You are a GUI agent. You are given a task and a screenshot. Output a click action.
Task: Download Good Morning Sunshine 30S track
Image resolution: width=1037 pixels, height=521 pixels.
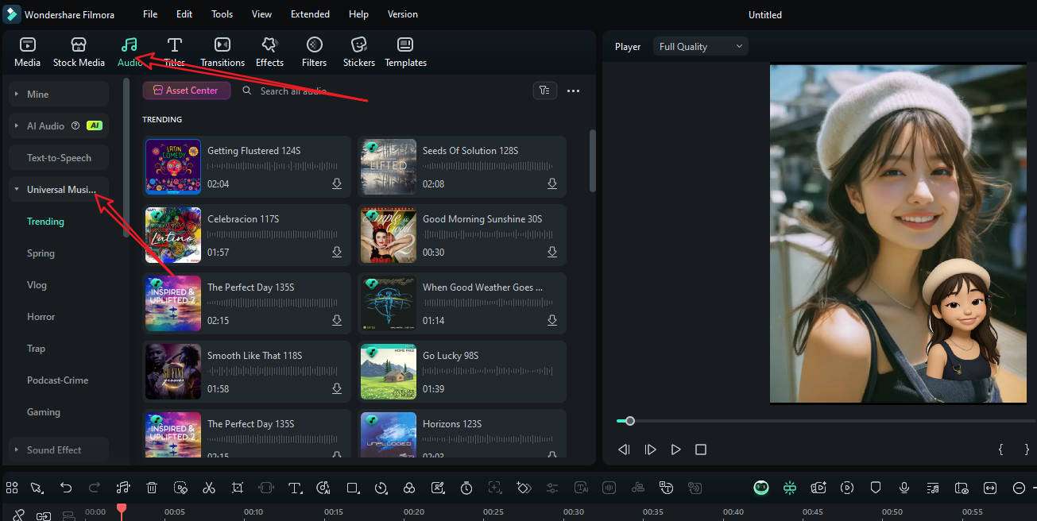click(552, 252)
